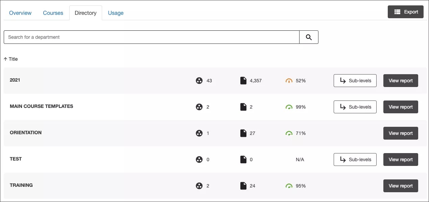
Task: Click the 52% completion indicator for 2021
Action: pos(301,81)
